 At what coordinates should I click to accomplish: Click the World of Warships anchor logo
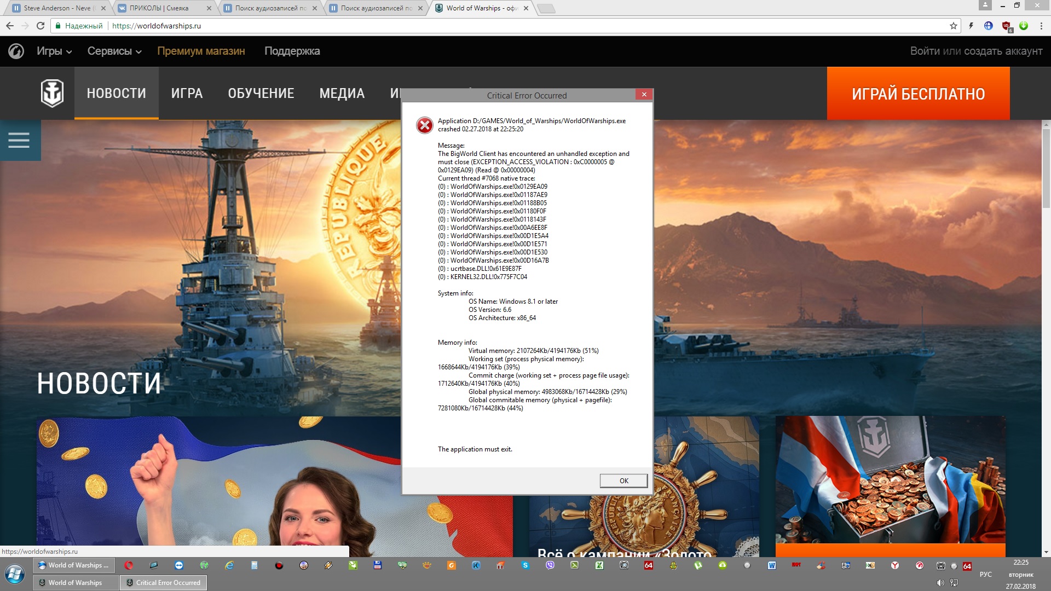pos(52,93)
